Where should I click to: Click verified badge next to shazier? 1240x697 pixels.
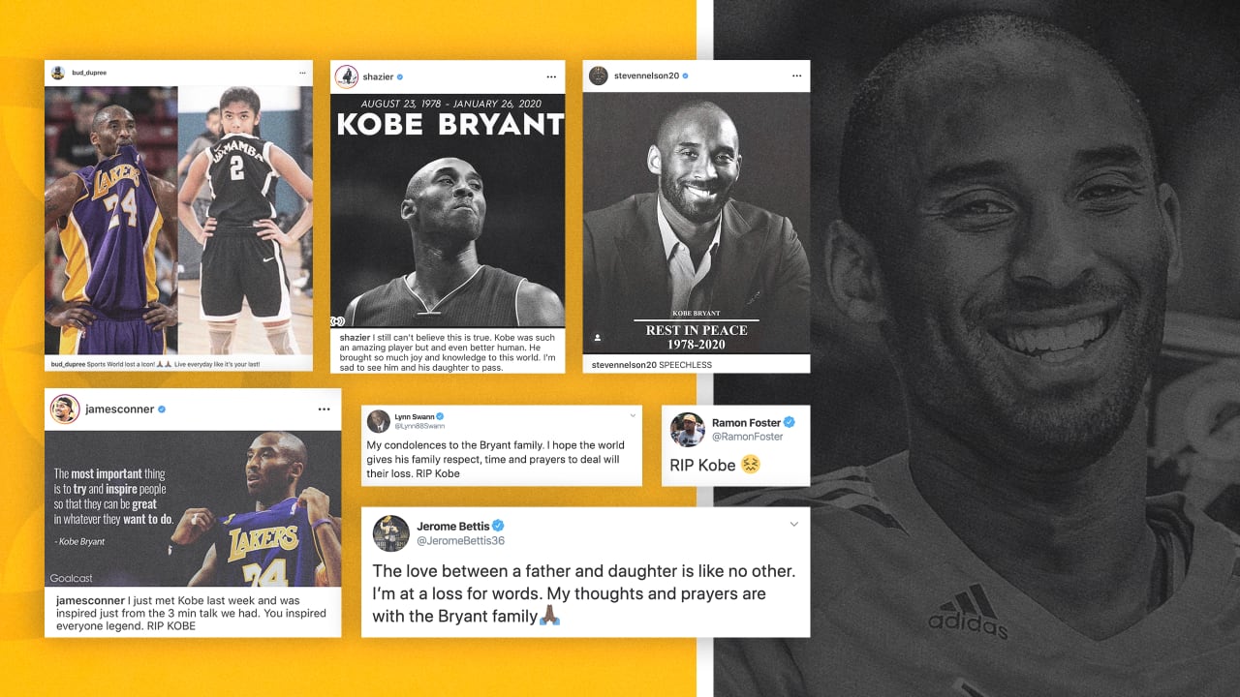coord(400,76)
